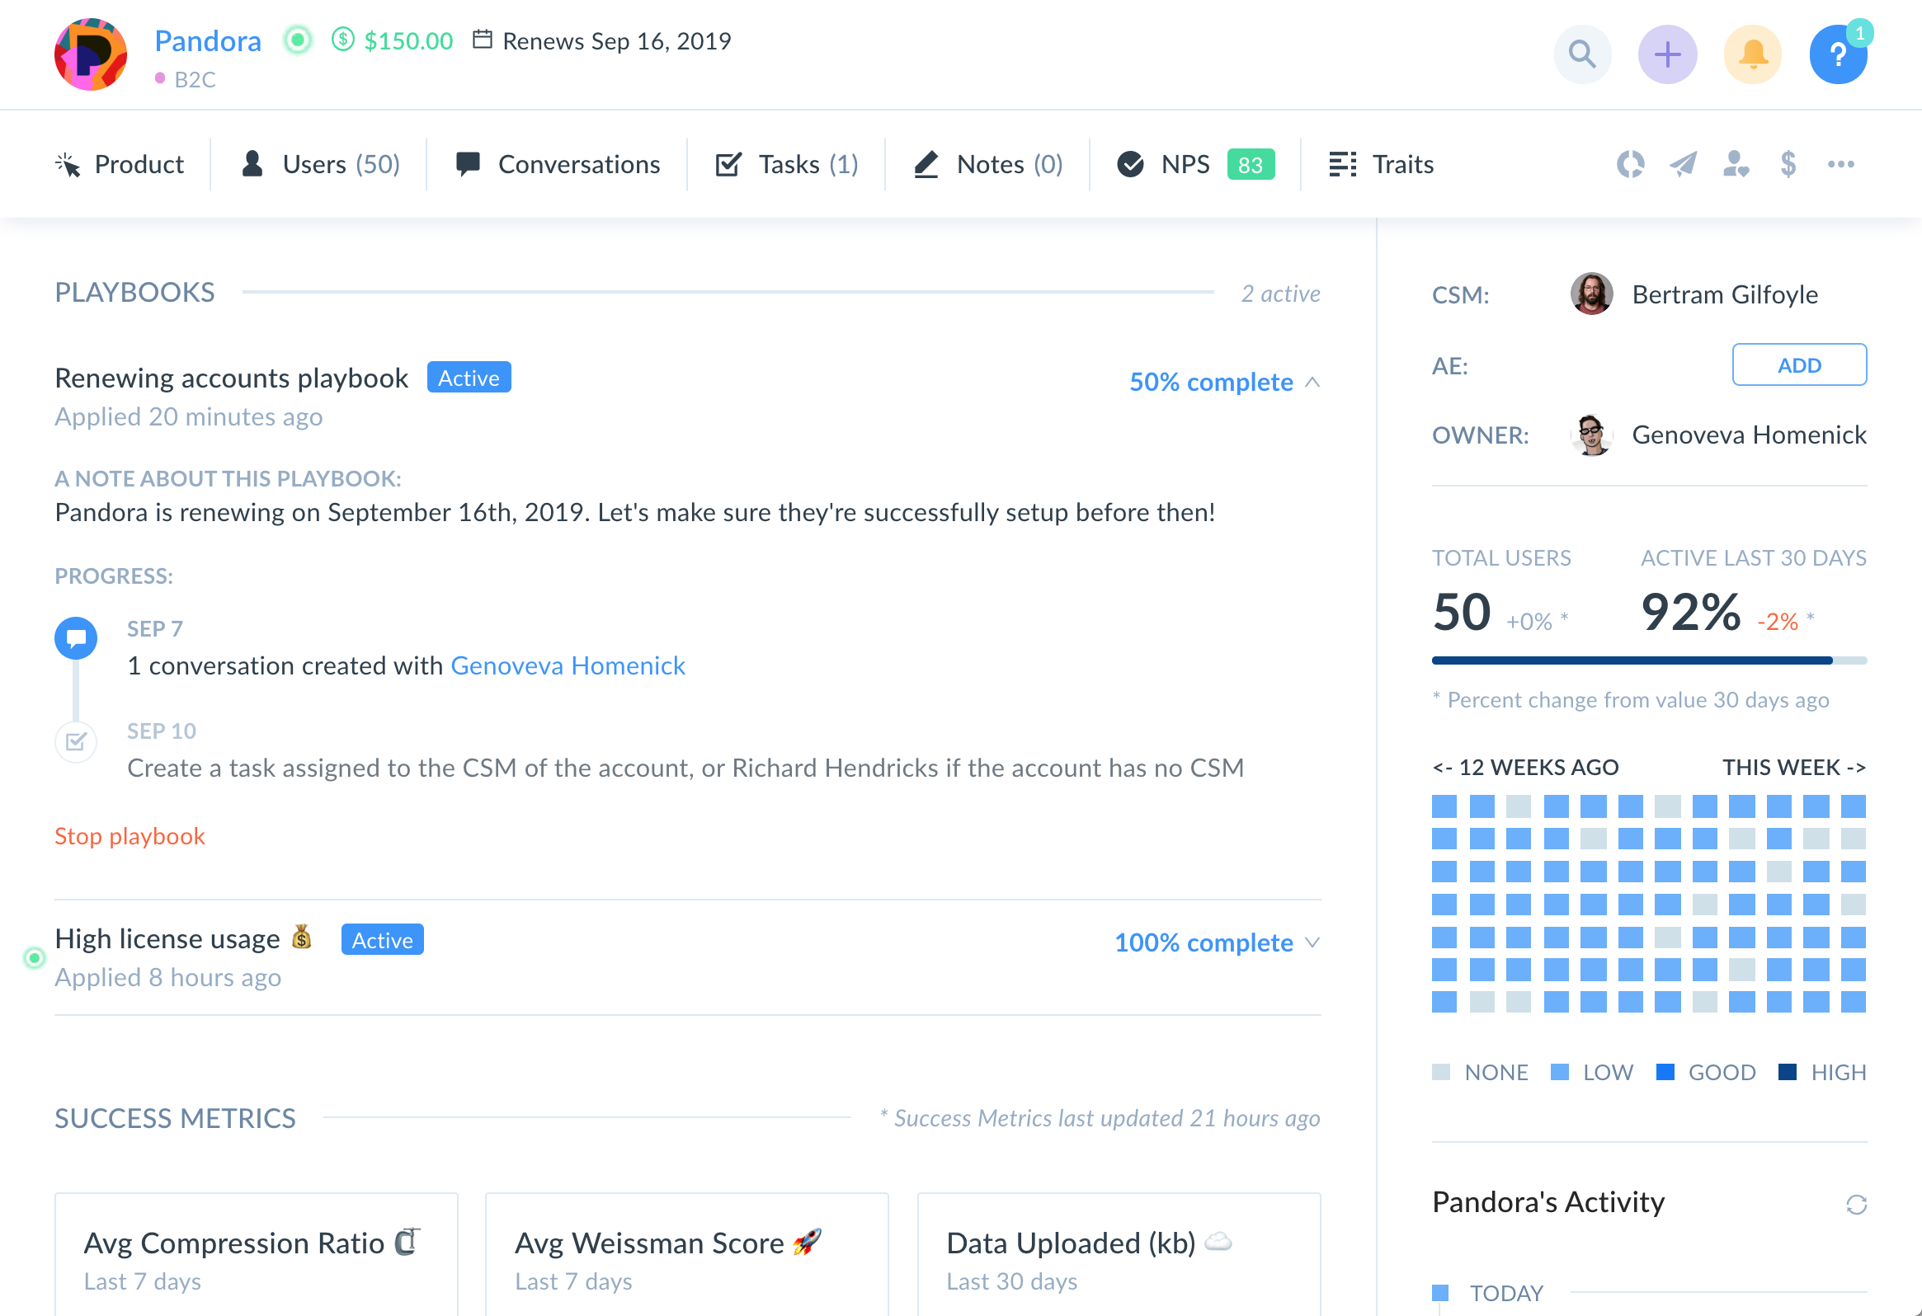Click the dollar sign toolbar icon
The width and height of the screenshot is (1922, 1316).
pos(1788,163)
